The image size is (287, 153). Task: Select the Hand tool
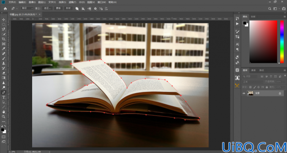pos(4,112)
